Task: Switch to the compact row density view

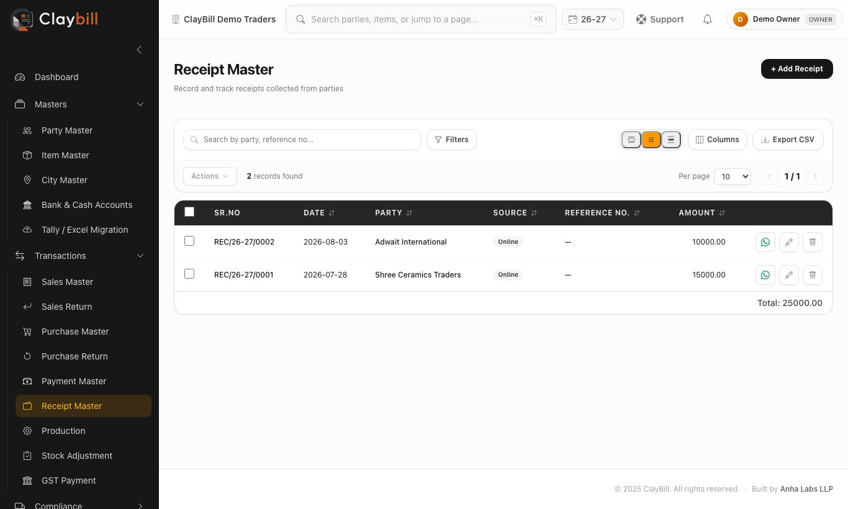Action: coord(631,140)
